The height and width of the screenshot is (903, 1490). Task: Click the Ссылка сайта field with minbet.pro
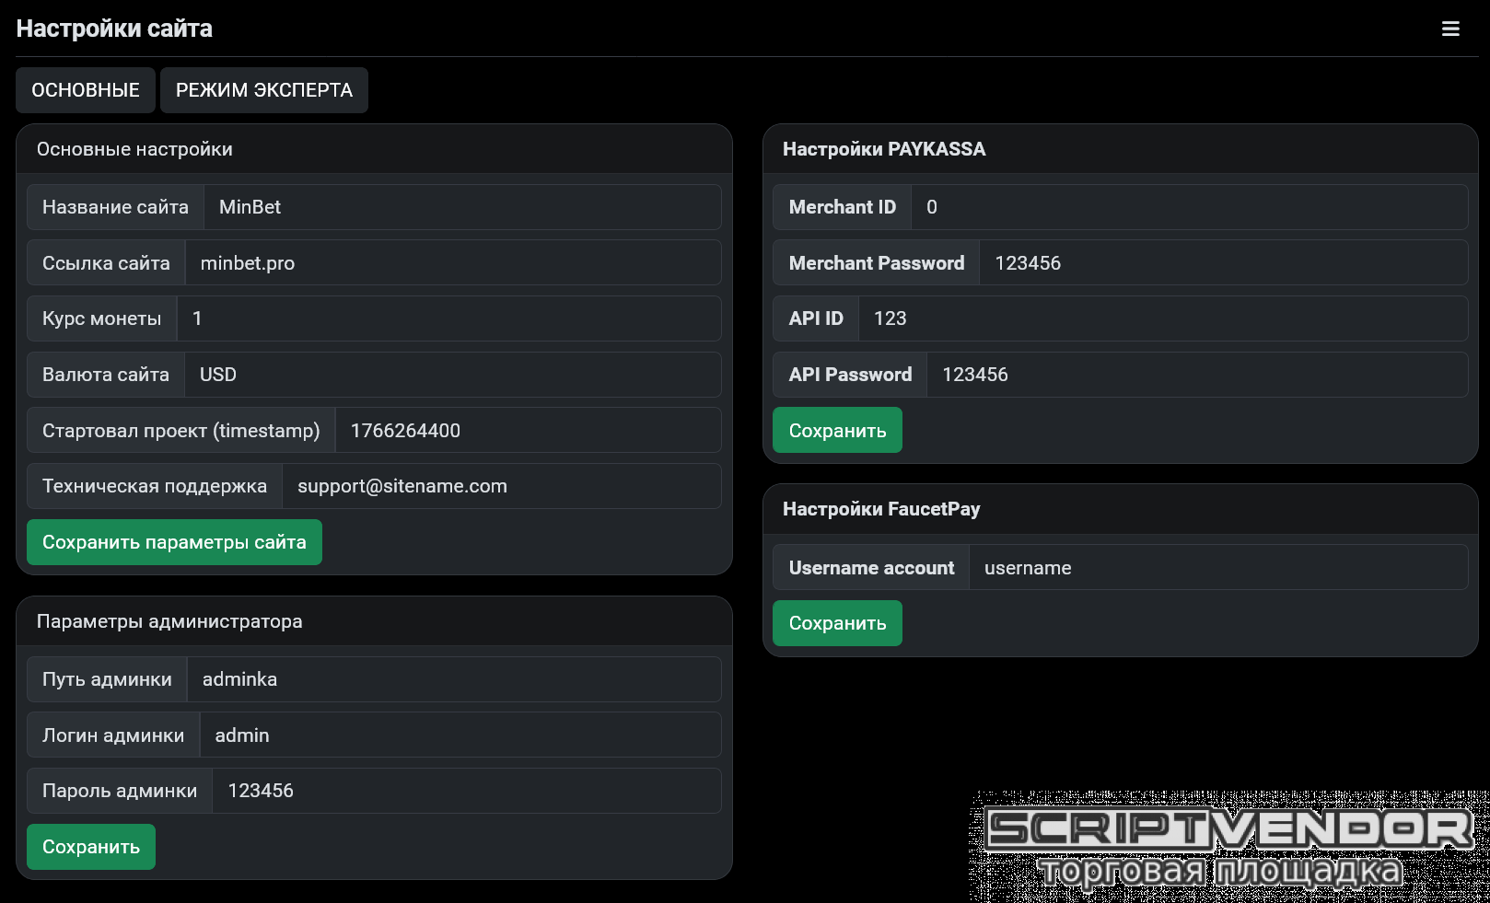(x=452, y=263)
